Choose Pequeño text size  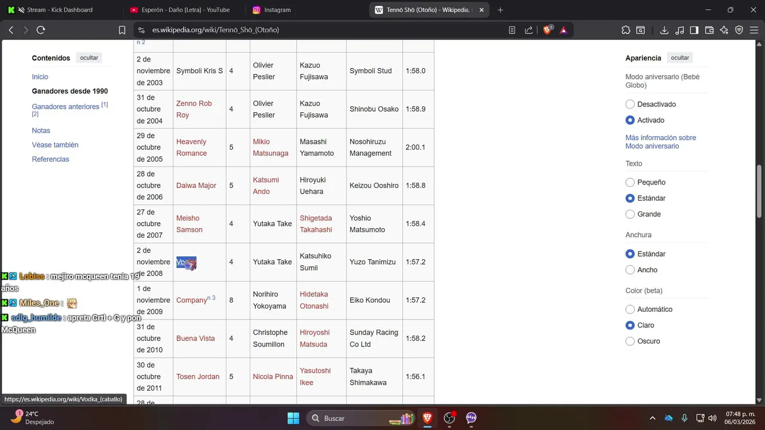[x=630, y=182]
